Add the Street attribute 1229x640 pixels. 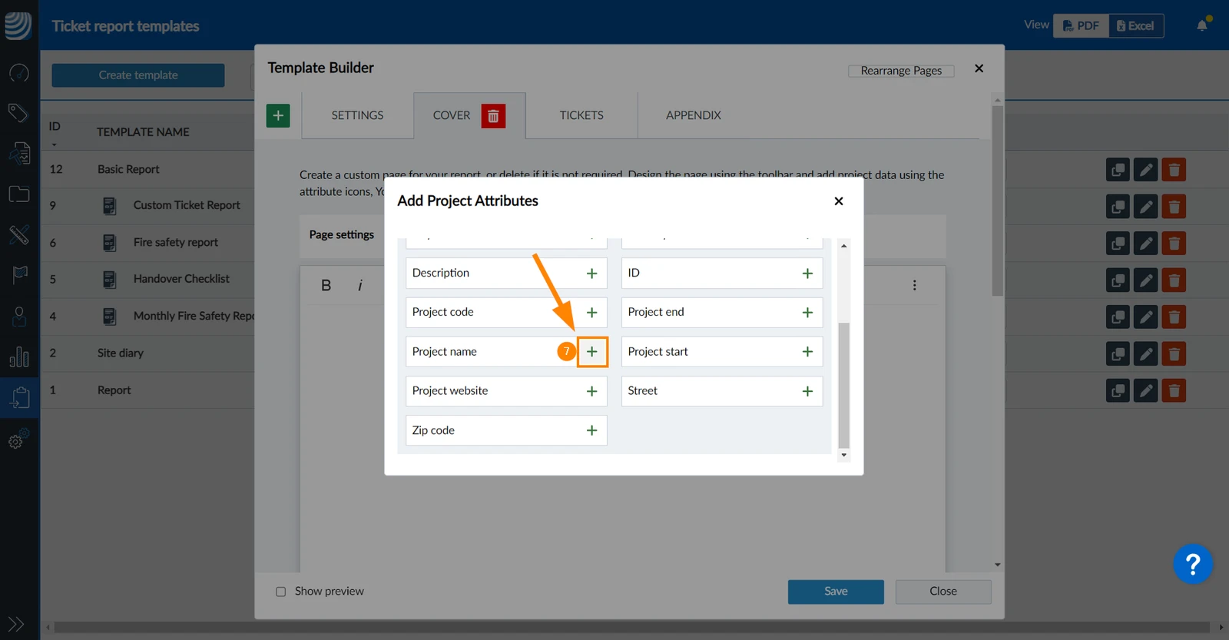click(807, 391)
